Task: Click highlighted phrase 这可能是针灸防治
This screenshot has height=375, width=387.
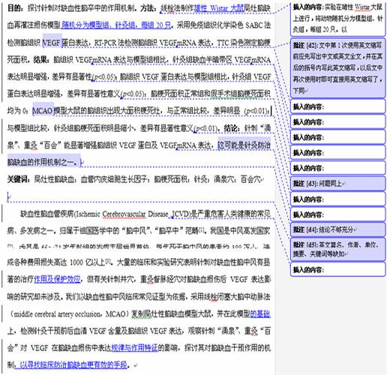Action: point(244,145)
